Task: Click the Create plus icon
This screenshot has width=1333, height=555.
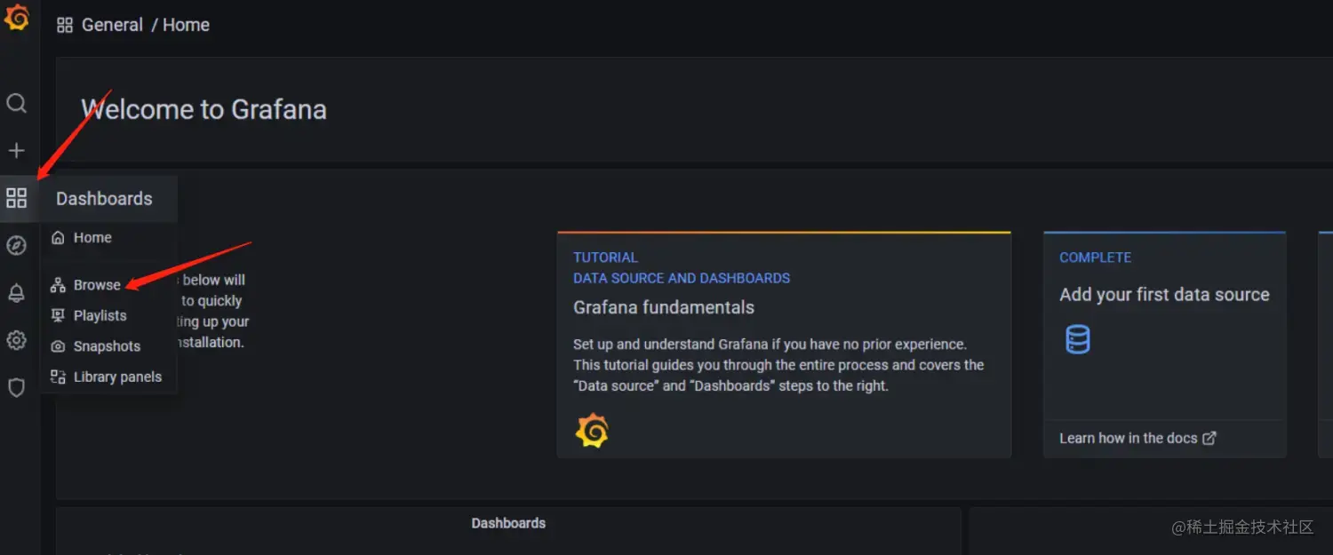Action: (16, 151)
